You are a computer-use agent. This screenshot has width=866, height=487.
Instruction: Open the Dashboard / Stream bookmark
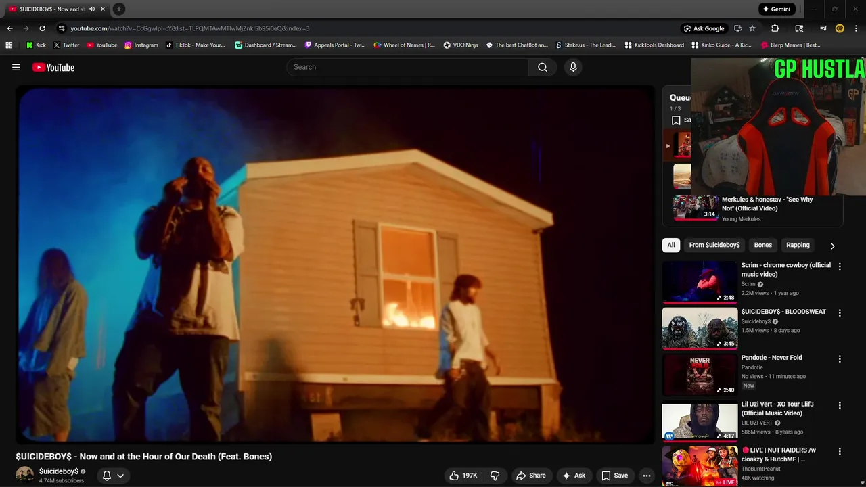click(265, 45)
